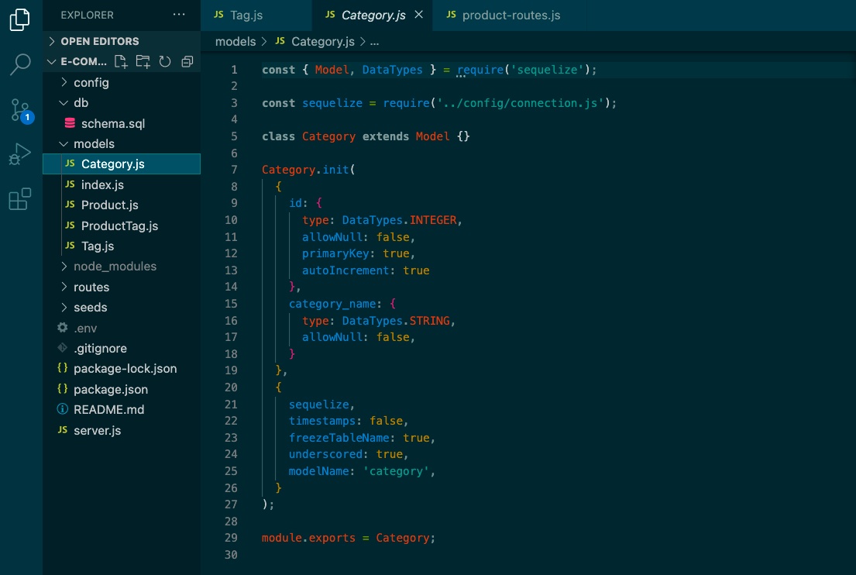Open Source Control view with badge
This screenshot has height=575, width=856.
click(x=21, y=111)
